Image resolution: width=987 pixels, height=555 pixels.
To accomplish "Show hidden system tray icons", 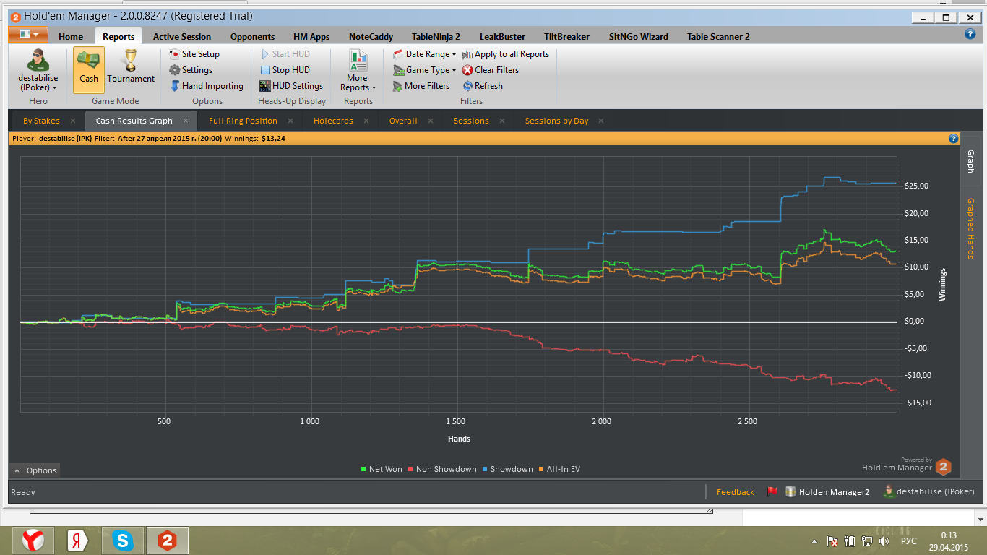I will click(x=815, y=541).
